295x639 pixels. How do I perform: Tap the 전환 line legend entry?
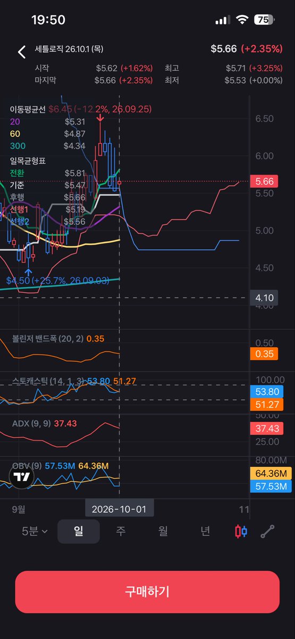pyautogui.click(x=47, y=173)
